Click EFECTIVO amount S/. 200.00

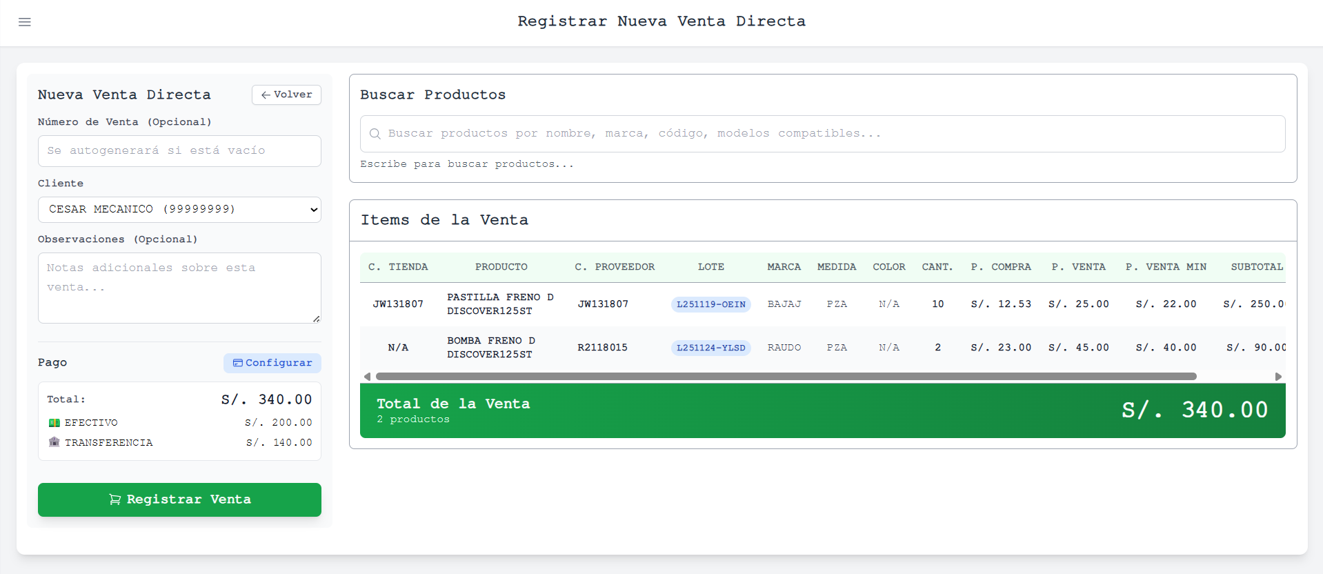(279, 423)
